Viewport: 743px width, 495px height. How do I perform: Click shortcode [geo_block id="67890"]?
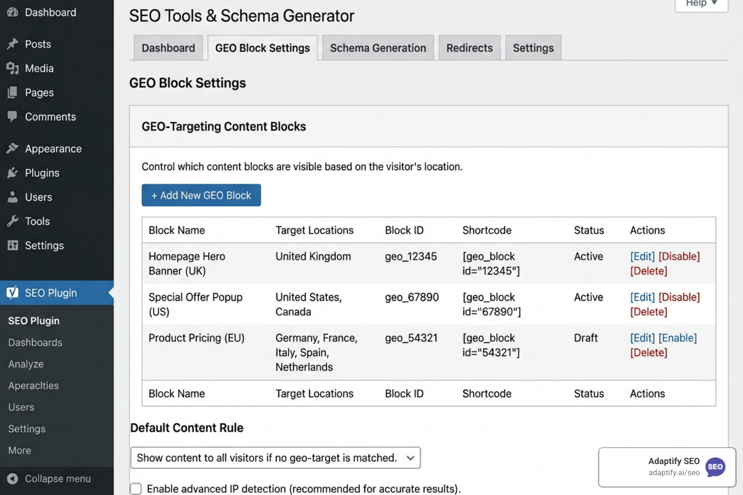coord(491,304)
